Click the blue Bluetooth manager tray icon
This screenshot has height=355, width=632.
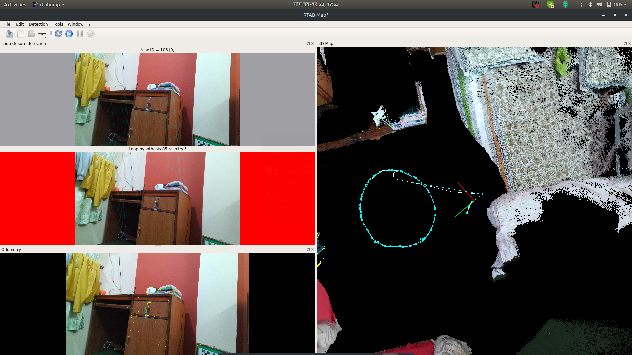[565, 4]
